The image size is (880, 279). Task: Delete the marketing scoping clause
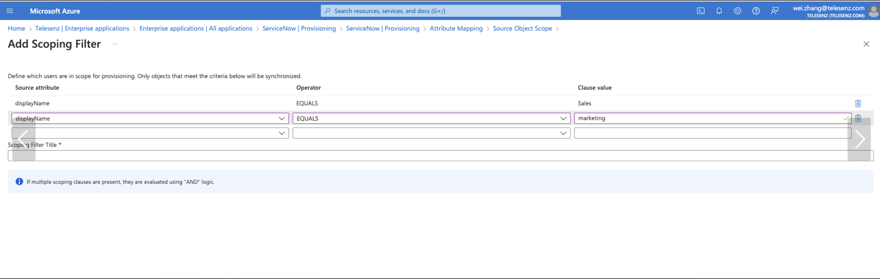(858, 118)
